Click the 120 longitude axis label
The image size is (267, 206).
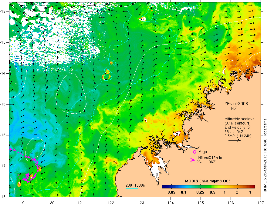pos(51,203)
